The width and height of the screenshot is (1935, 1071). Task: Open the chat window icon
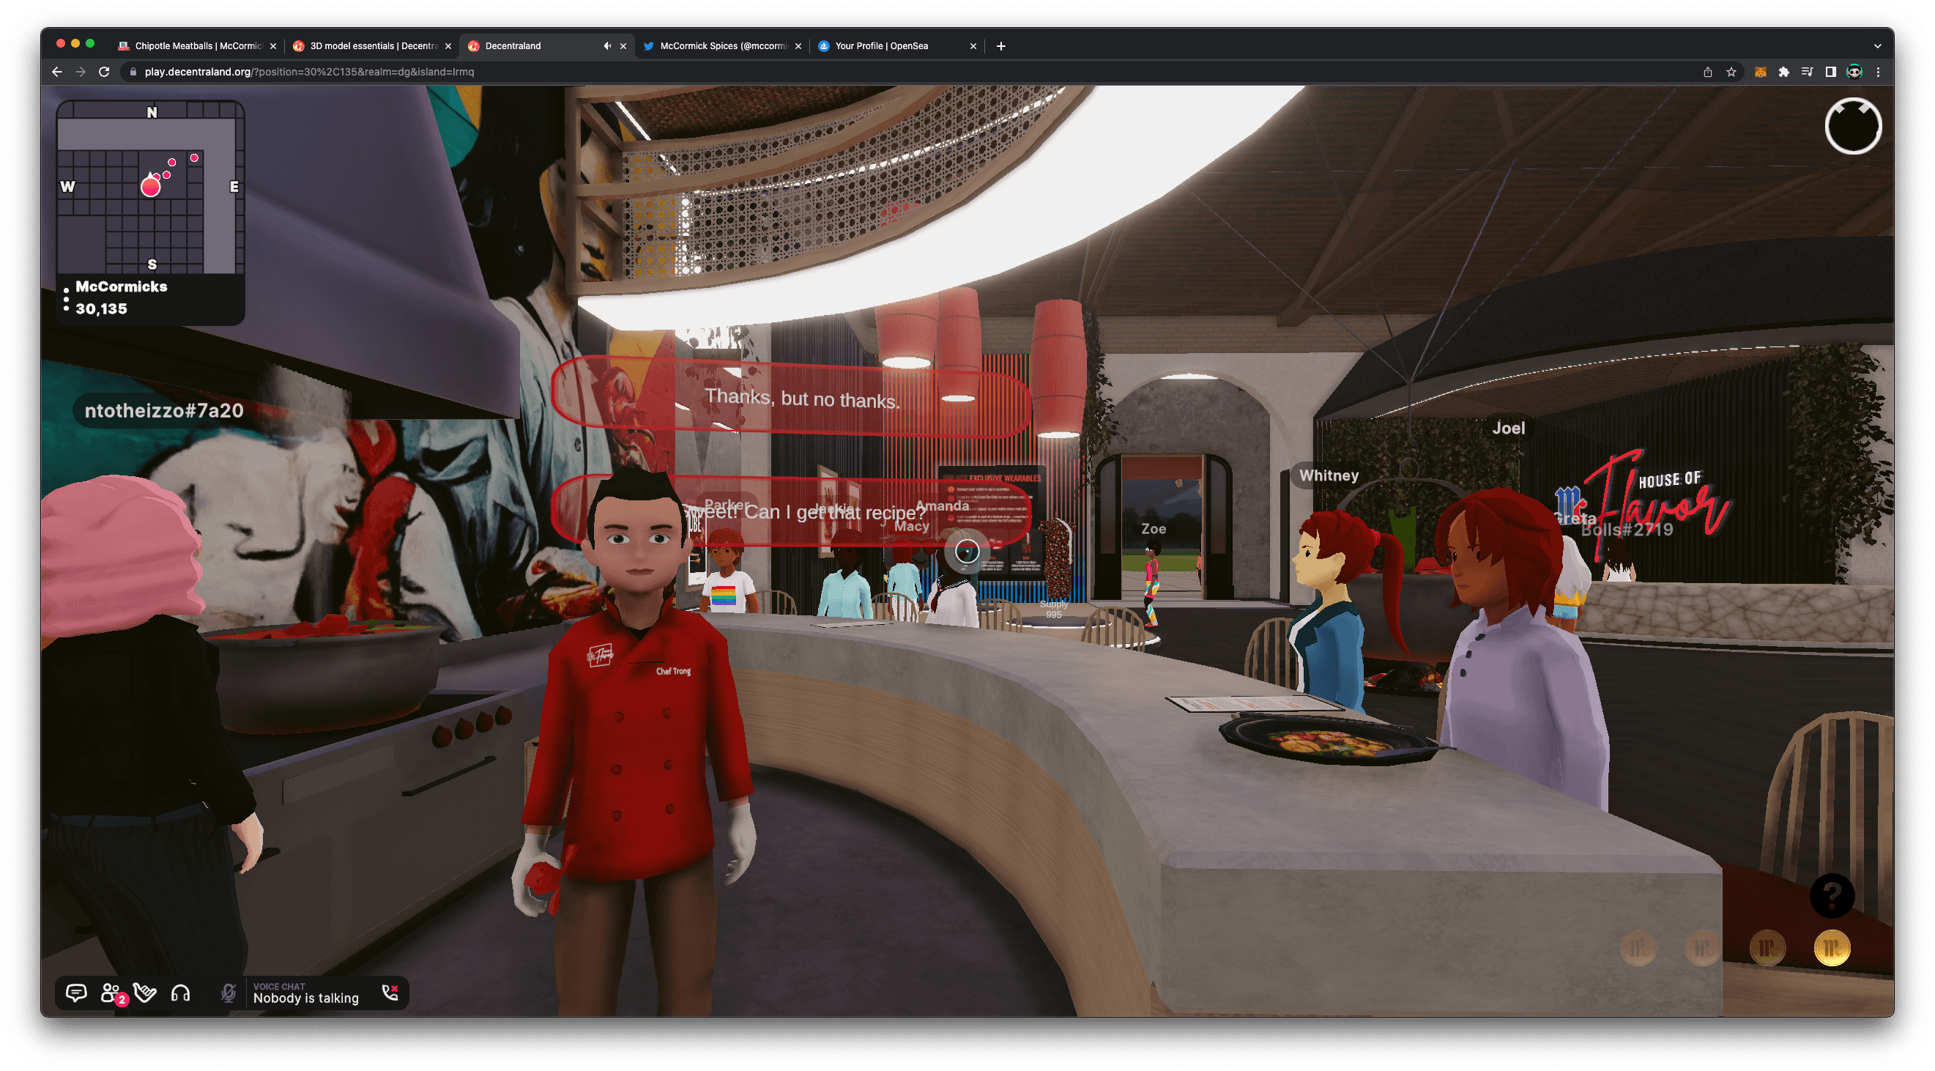tap(76, 993)
